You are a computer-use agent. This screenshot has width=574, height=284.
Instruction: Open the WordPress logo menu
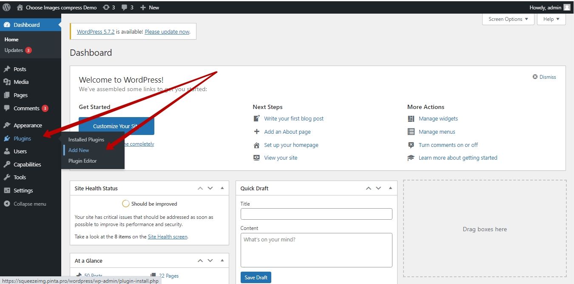(x=6, y=7)
